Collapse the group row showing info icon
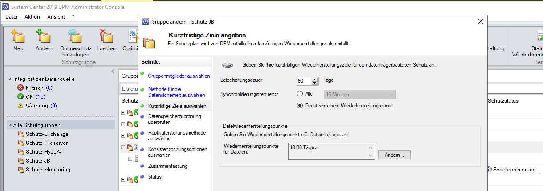This screenshot has height=191, width=543. click(123, 147)
